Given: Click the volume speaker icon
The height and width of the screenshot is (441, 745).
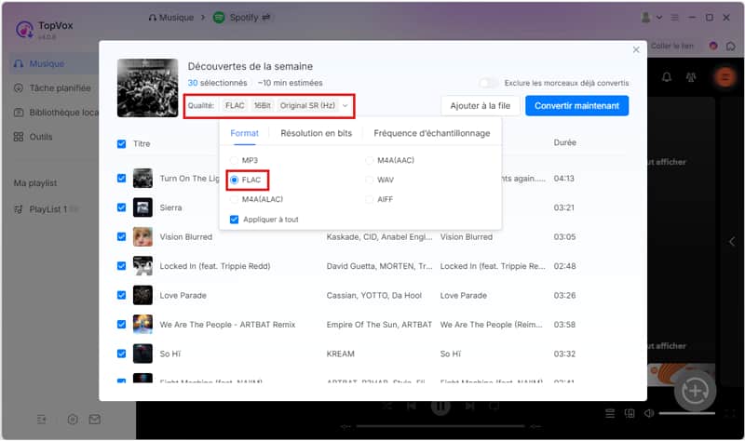Looking at the screenshot, I should pyautogui.click(x=648, y=413).
